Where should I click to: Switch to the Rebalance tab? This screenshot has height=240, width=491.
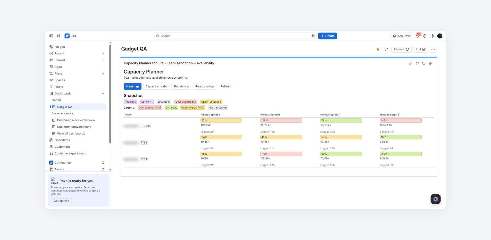pyautogui.click(x=181, y=86)
